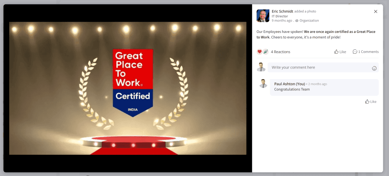
Task: Click Paul Ashton (You) commenter name
Action: tap(289, 84)
